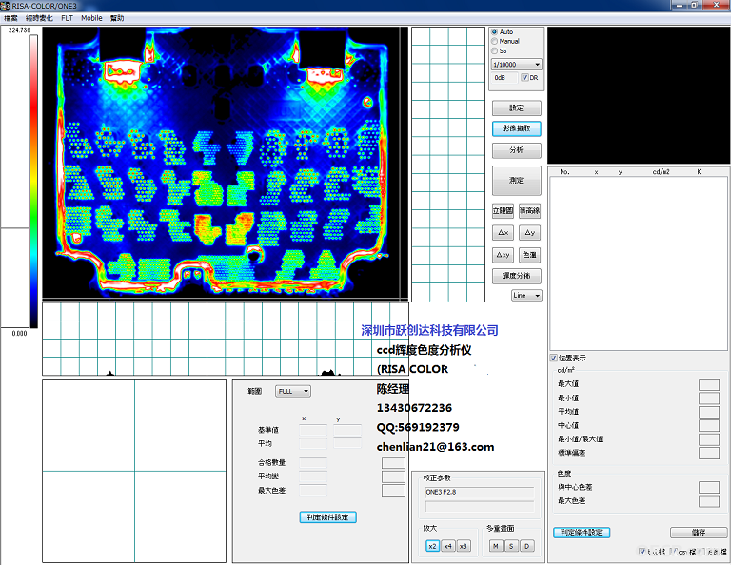Screen dimensions: 731x565
Task: Click the cd/m2 column header
Action: 662,172
